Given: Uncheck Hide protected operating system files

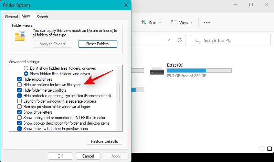Looking at the screenshot, I should click(x=19, y=96).
